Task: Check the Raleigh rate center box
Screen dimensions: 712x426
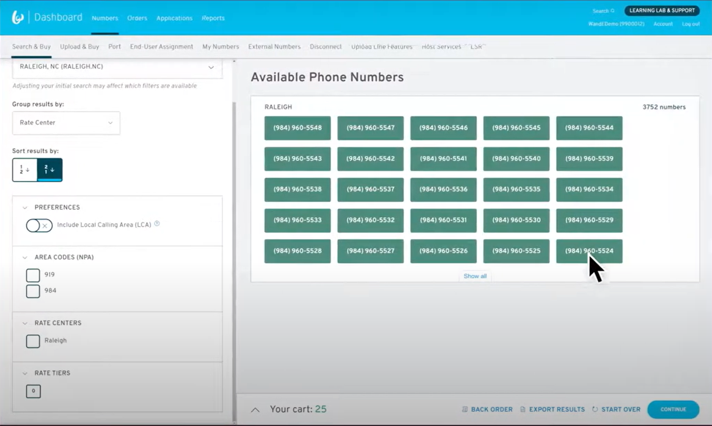Action: [x=33, y=341]
